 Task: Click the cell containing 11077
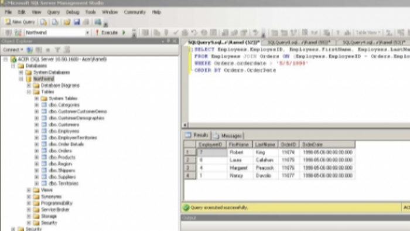288,176
